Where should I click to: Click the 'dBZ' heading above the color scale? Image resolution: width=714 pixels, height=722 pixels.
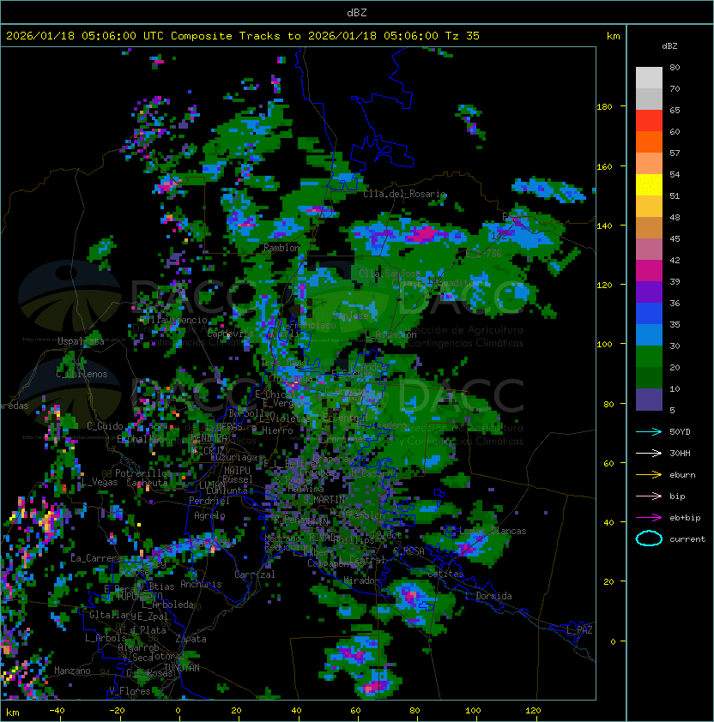669,46
